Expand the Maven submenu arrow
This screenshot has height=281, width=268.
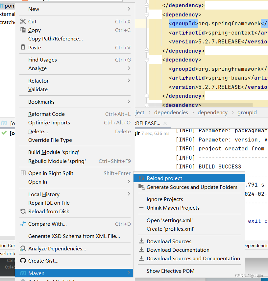(x=129, y=273)
